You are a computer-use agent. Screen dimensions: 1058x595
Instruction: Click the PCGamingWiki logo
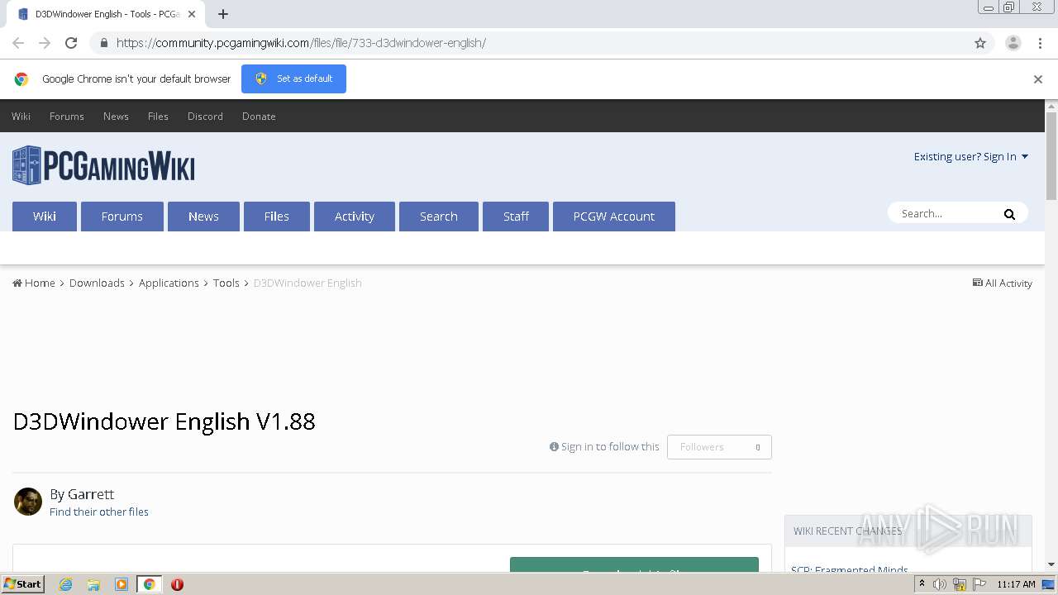pos(103,165)
